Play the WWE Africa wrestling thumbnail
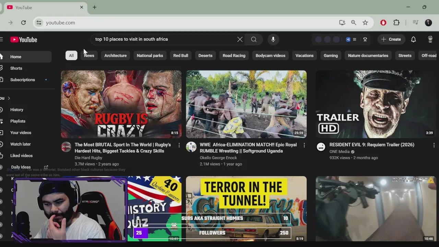Viewport: 439px width, 247px height. coord(246,104)
